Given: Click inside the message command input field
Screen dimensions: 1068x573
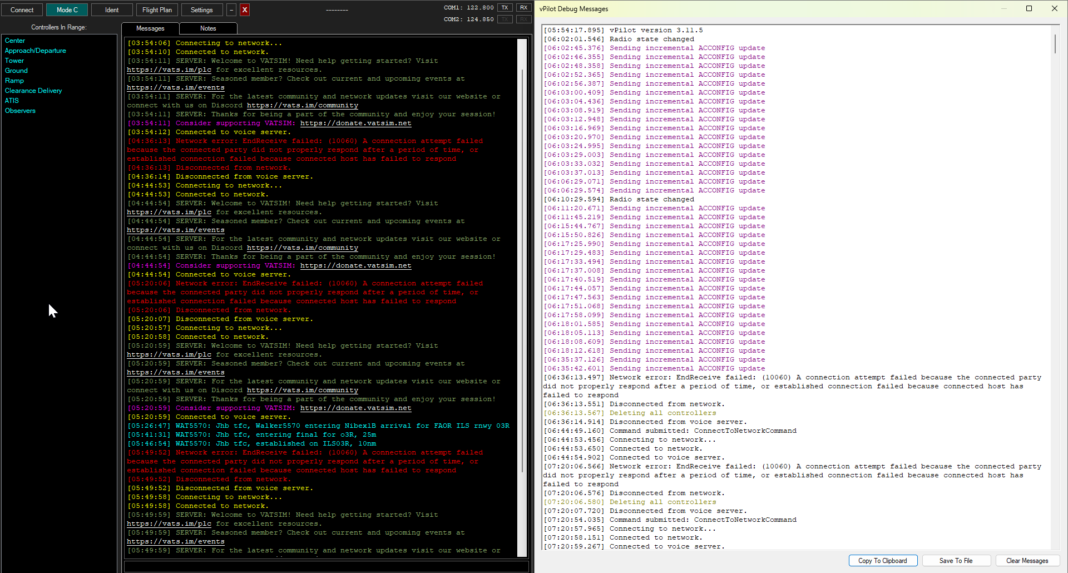Looking at the screenshot, I should pyautogui.click(x=326, y=566).
